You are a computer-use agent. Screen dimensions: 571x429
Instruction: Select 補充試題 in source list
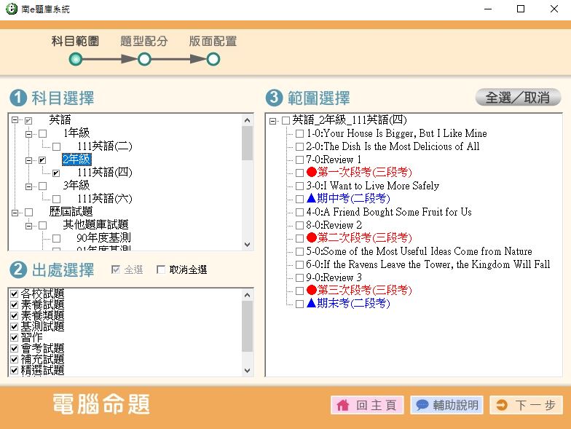point(42,359)
